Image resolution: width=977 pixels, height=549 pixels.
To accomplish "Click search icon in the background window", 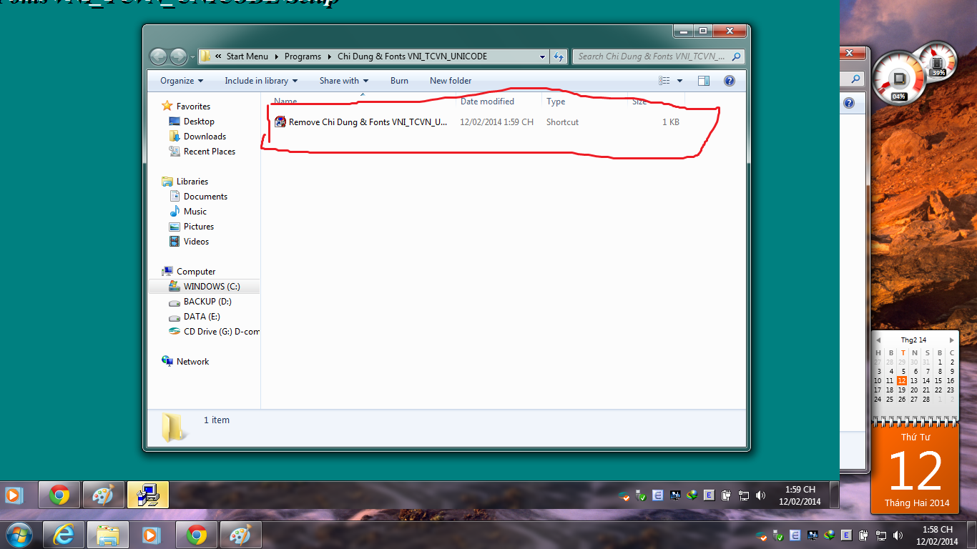I will tap(855, 79).
